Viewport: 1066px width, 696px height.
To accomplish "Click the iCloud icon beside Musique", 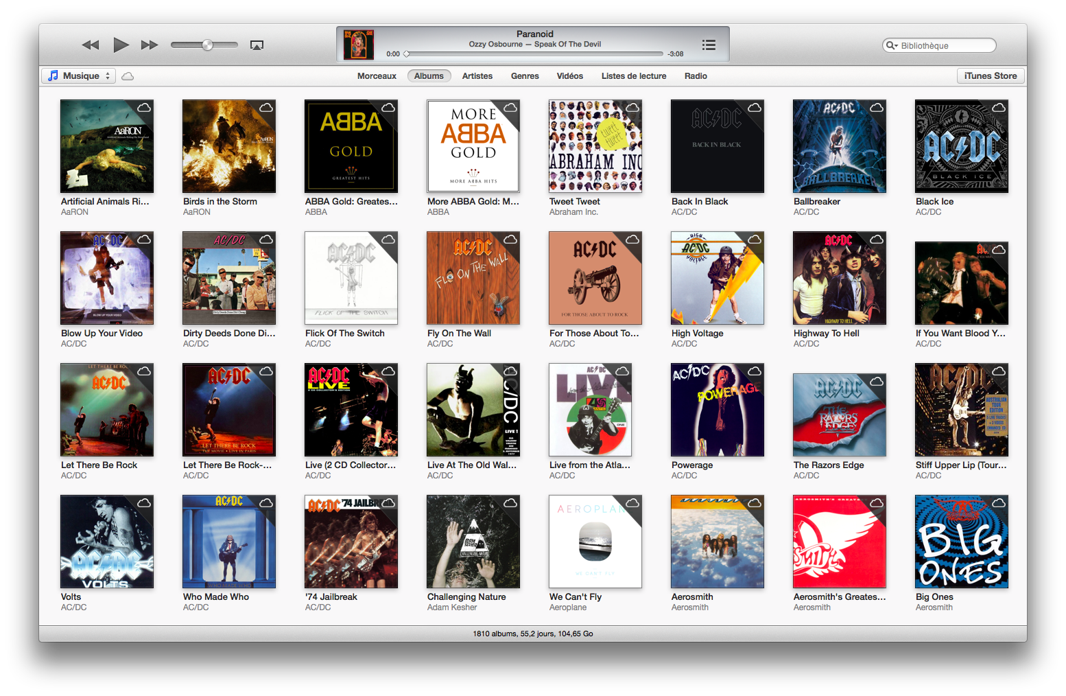I will coord(128,76).
